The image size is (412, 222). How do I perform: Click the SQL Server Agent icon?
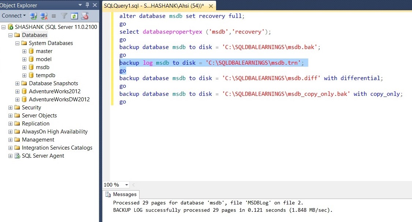pos(17,156)
